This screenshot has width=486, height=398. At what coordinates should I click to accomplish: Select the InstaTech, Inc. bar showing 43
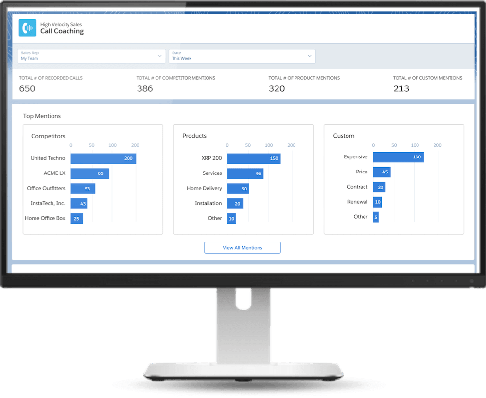(x=79, y=203)
